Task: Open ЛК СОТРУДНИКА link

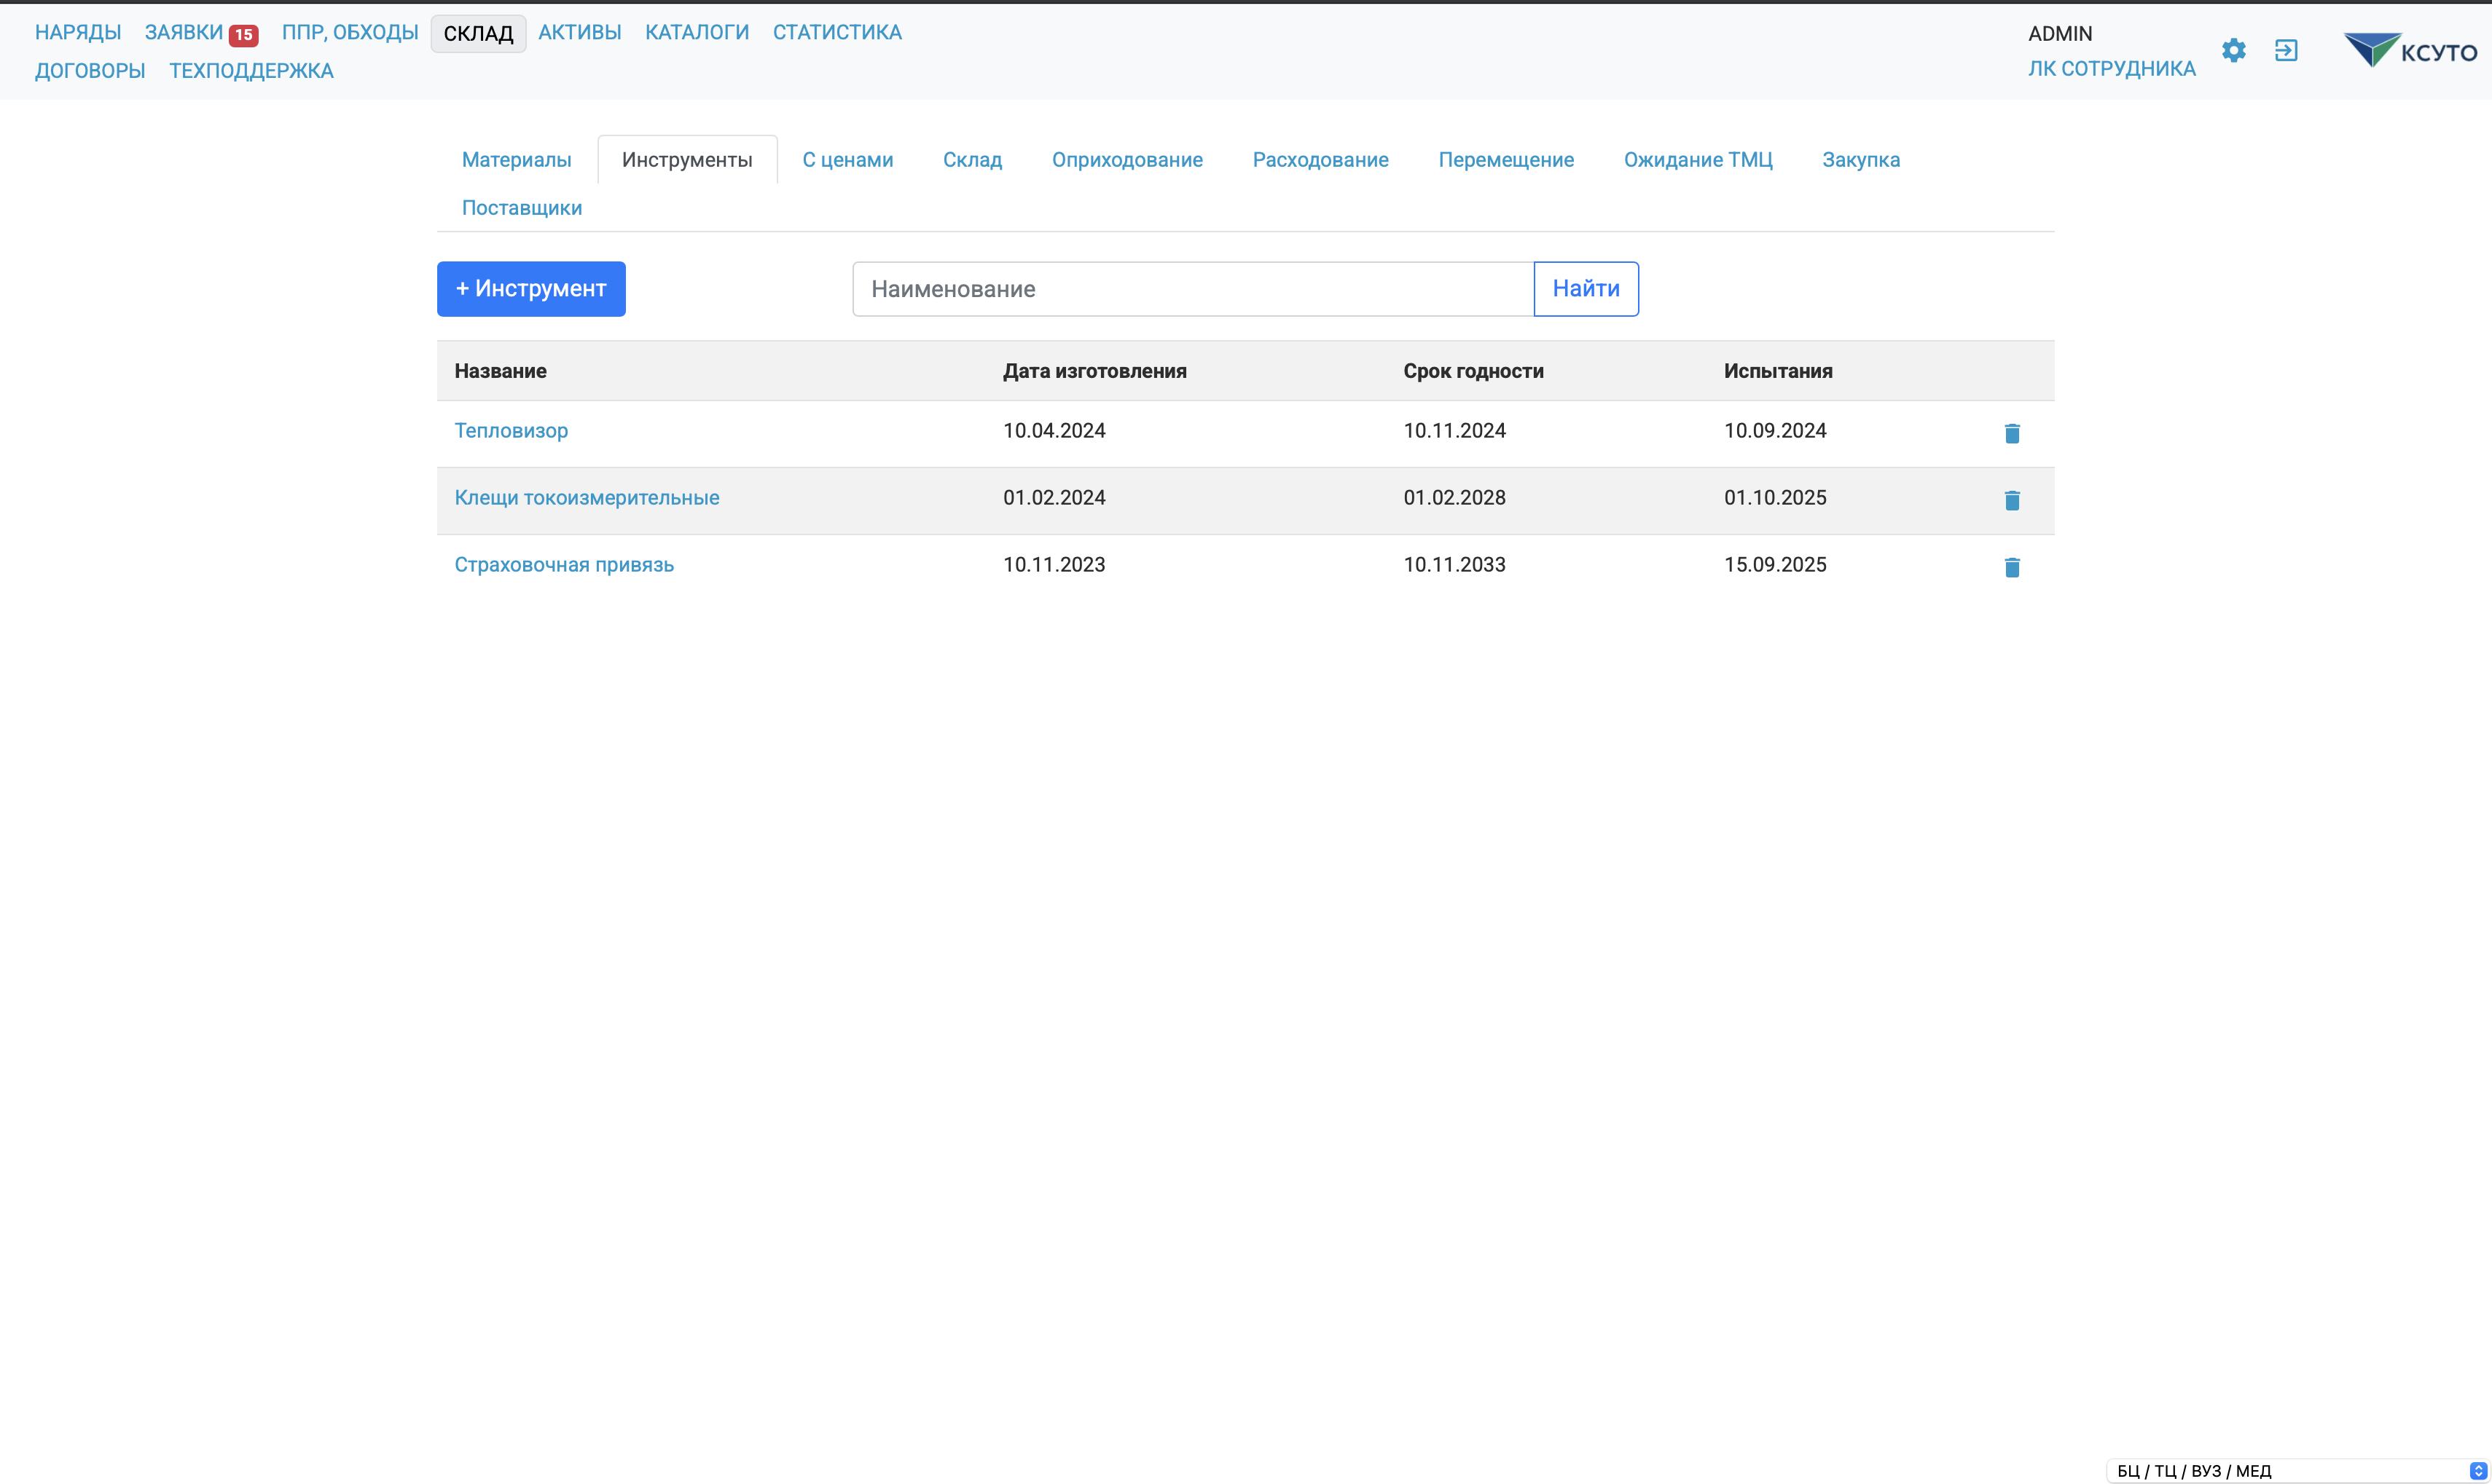Action: point(2111,68)
